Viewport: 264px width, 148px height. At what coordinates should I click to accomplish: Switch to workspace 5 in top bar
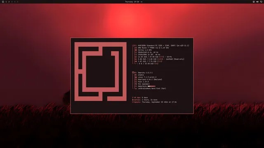click(17, 2)
